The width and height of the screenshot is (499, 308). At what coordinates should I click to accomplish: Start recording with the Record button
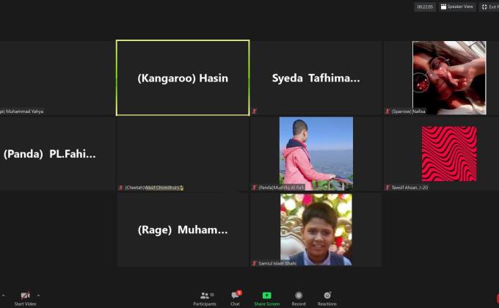pyautogui.click(x=298, y=296)
